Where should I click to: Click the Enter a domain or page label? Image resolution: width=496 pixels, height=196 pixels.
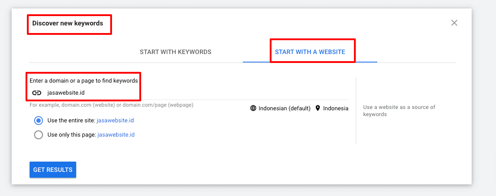84,81
